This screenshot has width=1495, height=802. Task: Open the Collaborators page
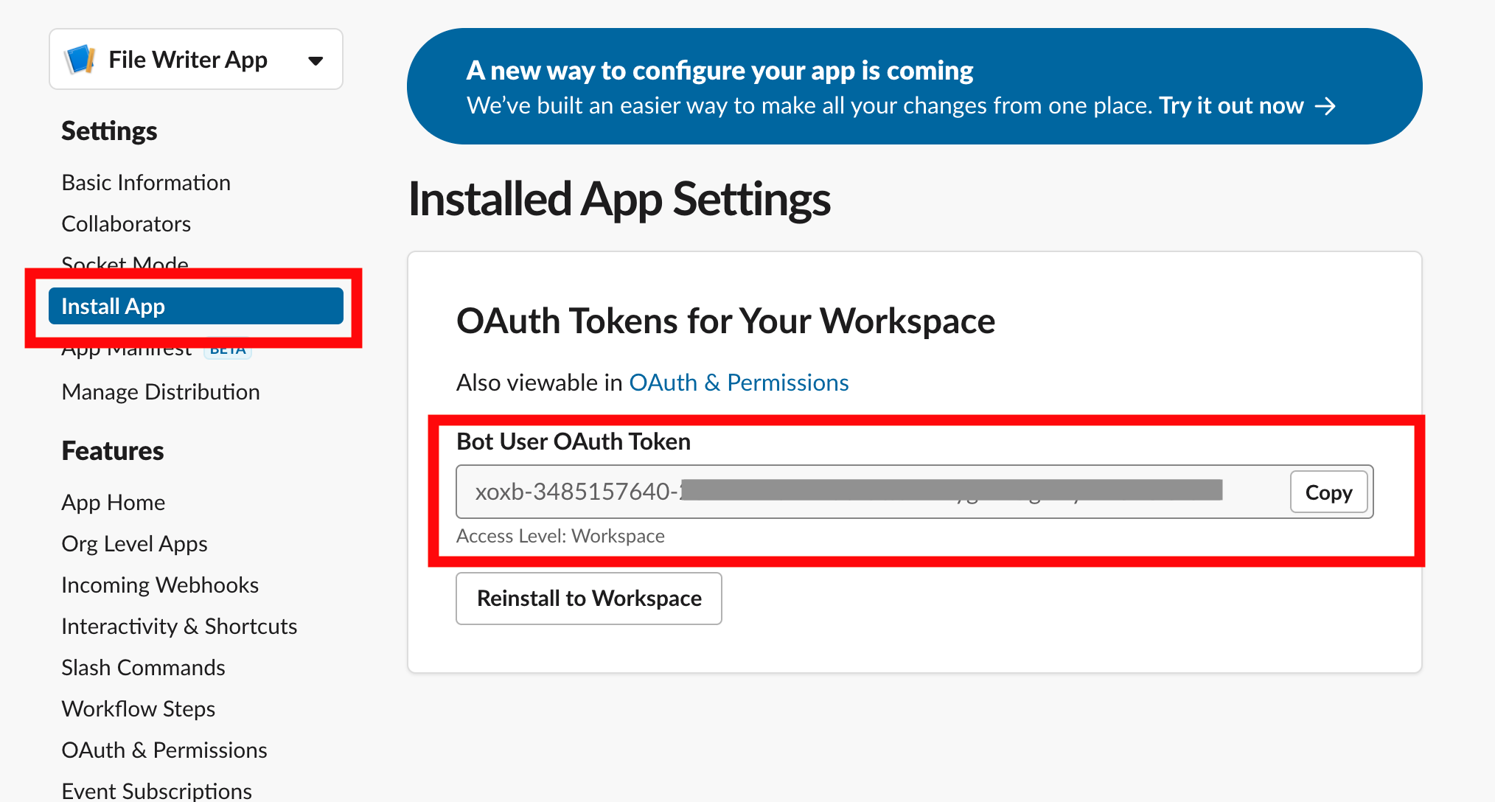(x=126, y=224)
